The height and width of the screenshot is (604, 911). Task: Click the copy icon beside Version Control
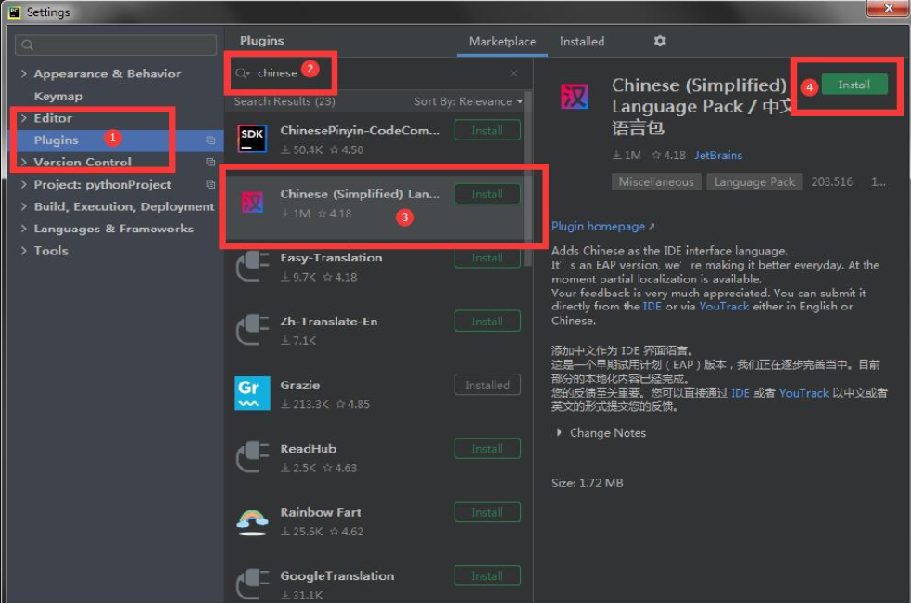click(x=210, y=162)
